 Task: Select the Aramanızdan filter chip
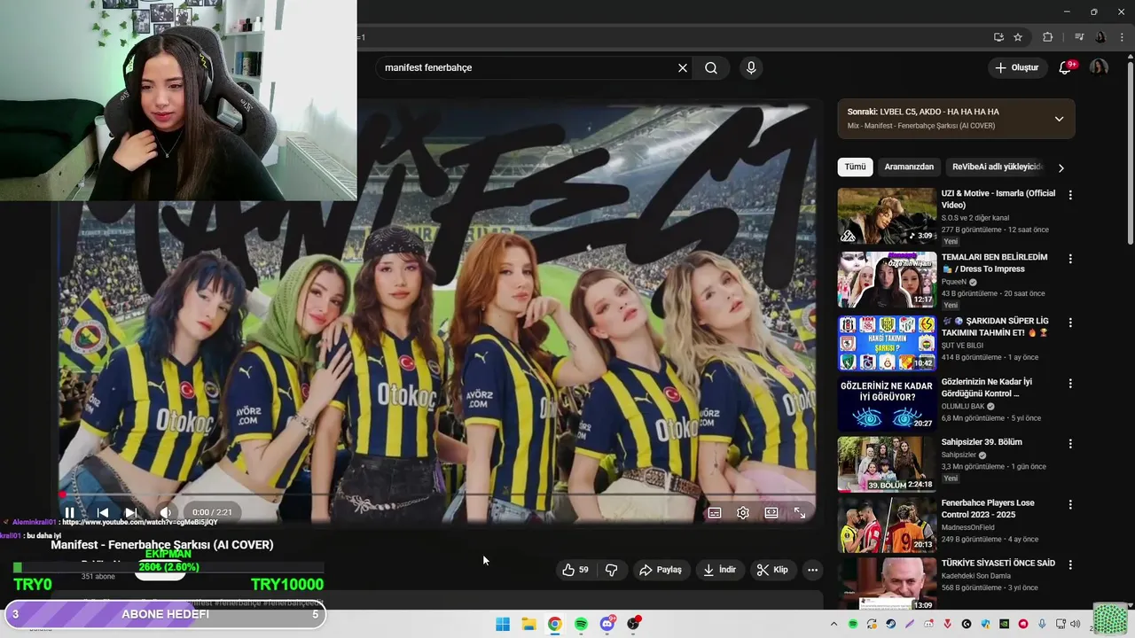[909, 167]
